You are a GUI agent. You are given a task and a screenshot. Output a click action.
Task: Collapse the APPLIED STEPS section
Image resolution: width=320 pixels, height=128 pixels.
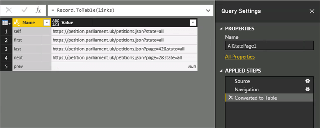click(x=222, y=71)
